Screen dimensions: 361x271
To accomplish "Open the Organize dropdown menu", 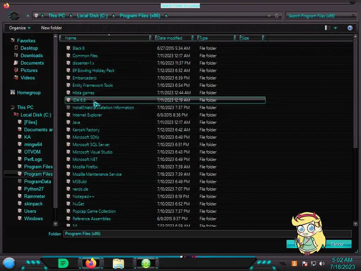I will click(x=20, y=28).
